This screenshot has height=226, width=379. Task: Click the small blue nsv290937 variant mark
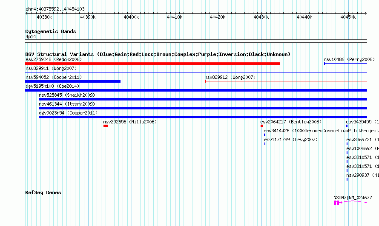pyautogui.click(x=347, y=179)
